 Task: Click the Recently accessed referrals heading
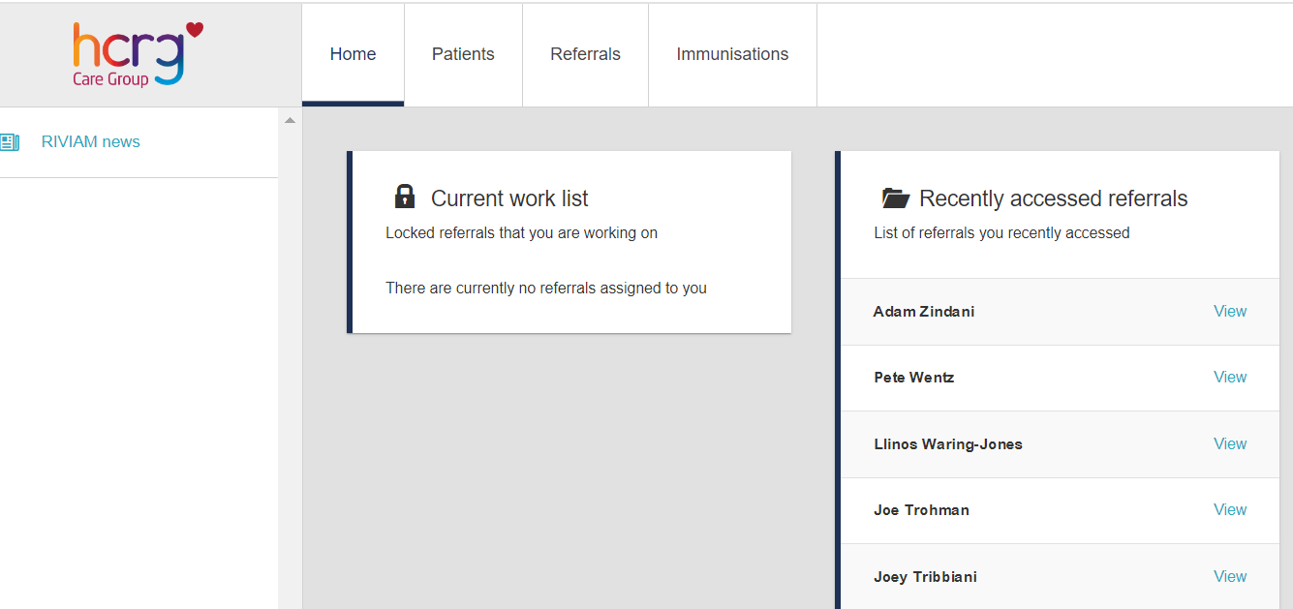click(1054, 198)
